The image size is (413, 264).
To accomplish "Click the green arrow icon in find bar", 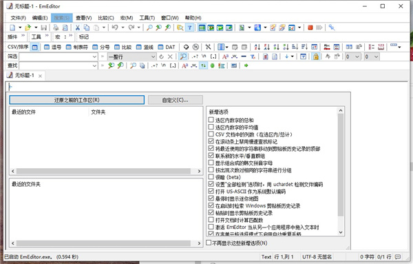I will coord(246,65).
